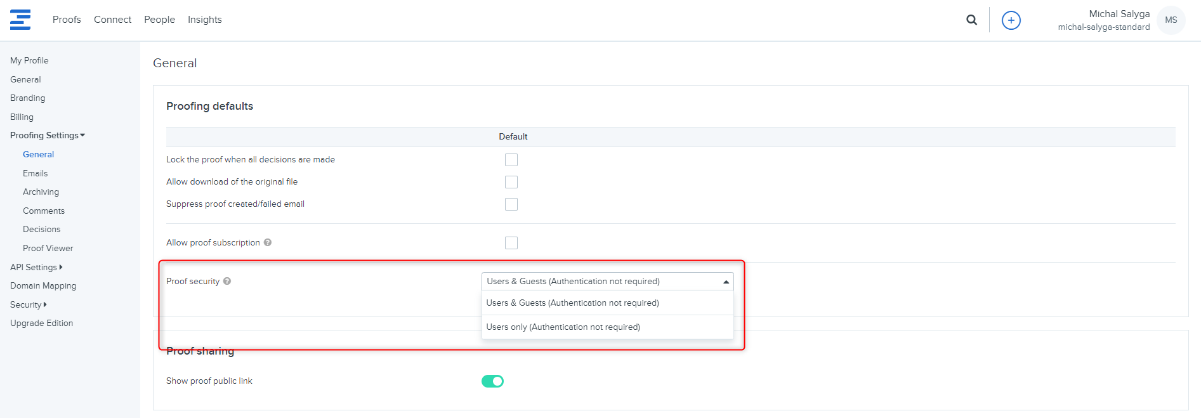Check the Allow proof subscription box
The width and height of the screenshot is (1201, 418).
tap(511, 243)
